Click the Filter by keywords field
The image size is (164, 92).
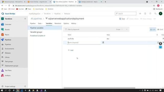(90, 29)
